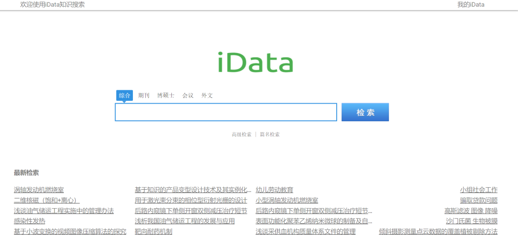Click the 最新检索 section heading
Screen dimensions: 518x235
click(26, 173)
